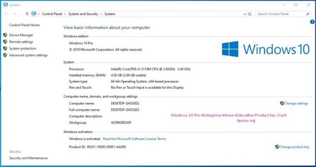Maximize the System window
The height and width of the screenshot is (167, 316).
point(296,5)
